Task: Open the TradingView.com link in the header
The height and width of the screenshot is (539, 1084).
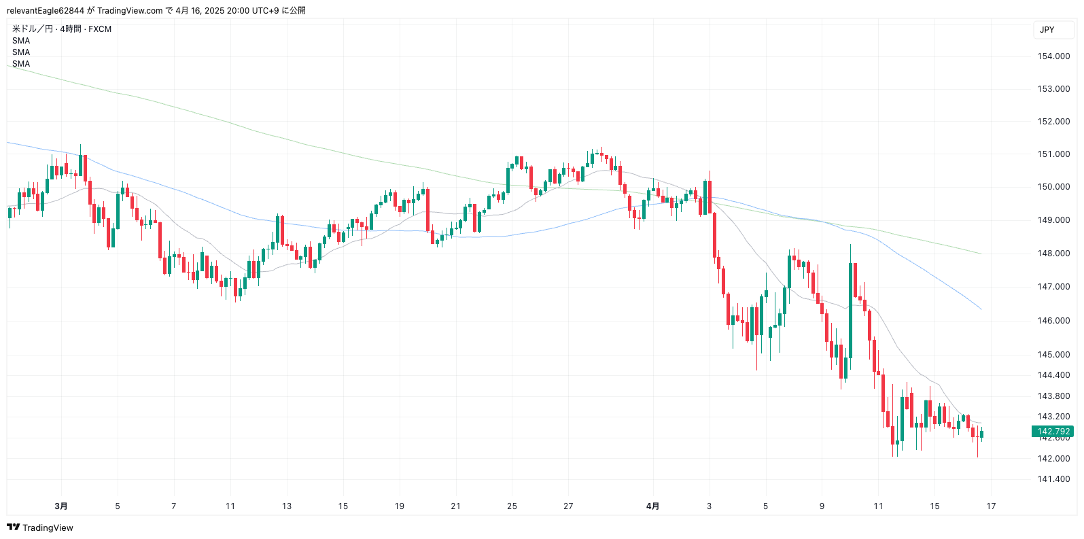Action: (130, 10)
